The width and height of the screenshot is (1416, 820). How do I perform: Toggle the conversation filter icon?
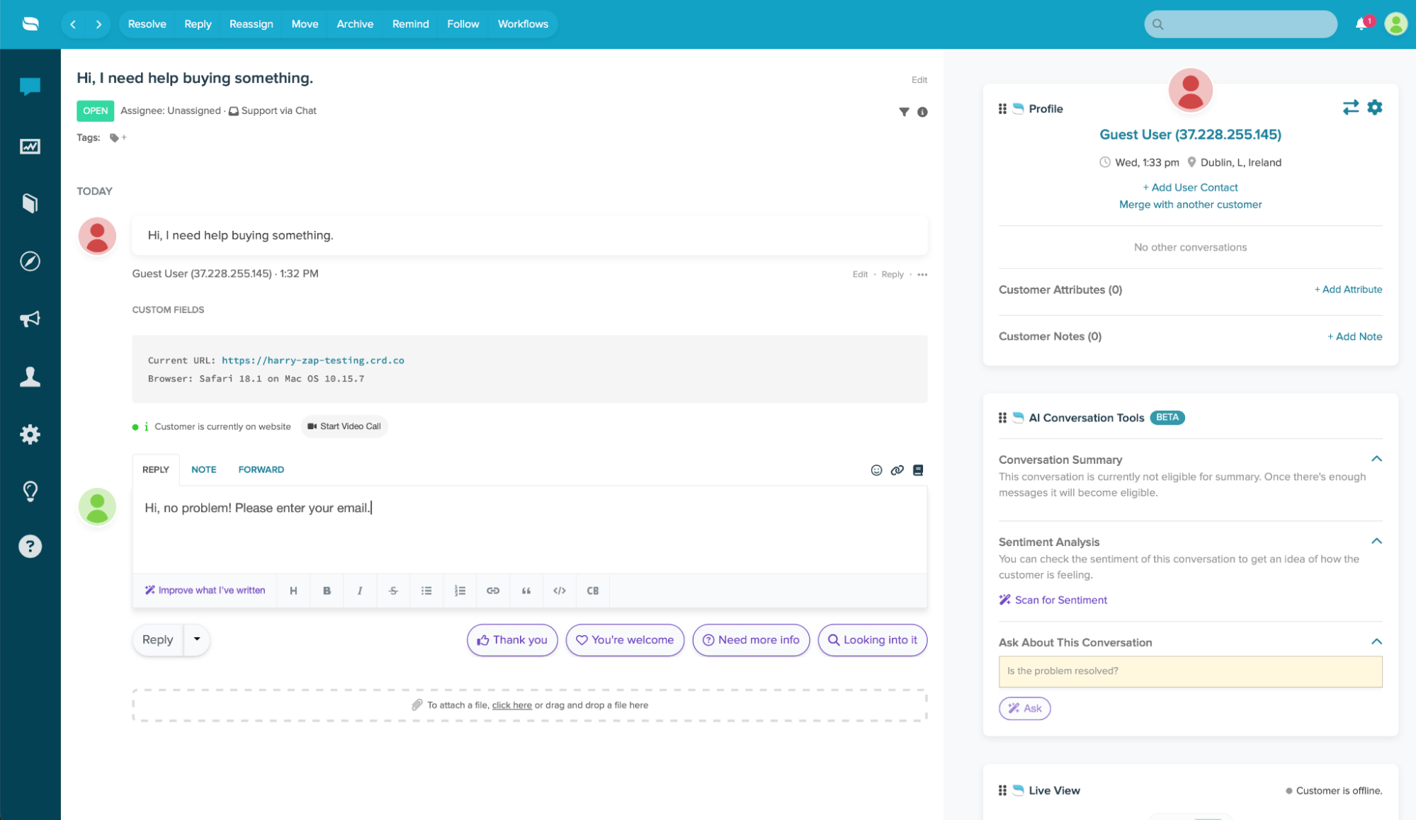click(903, 111)
